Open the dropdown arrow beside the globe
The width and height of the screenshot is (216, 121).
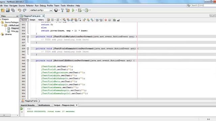59,10
